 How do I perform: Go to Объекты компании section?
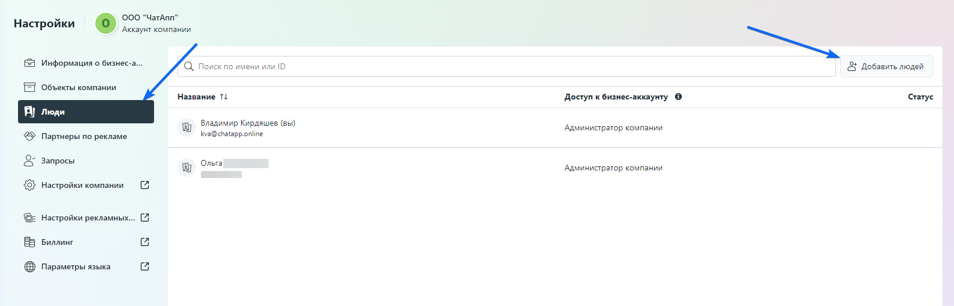78,87
